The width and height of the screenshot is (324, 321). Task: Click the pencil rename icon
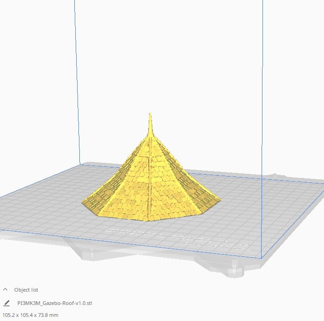pyautogui.click(x=6, y=303)
